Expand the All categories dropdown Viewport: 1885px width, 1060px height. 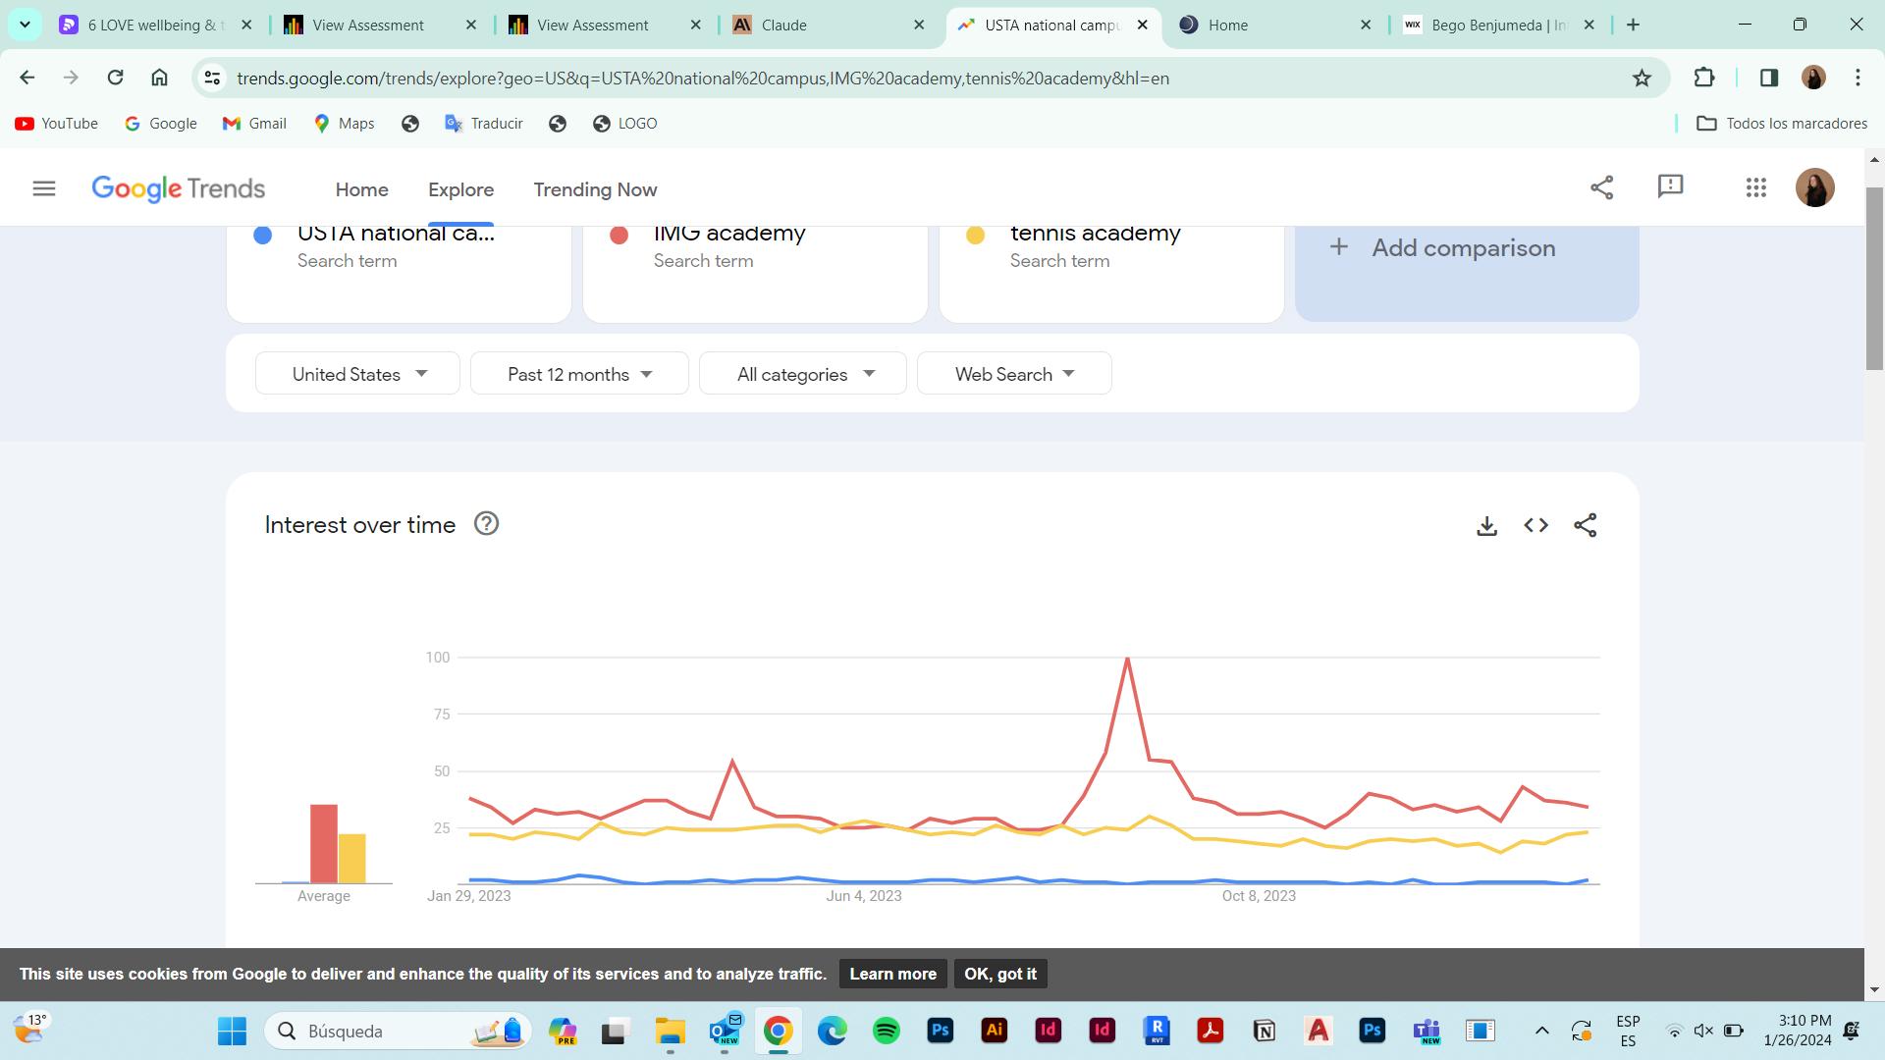803,374
